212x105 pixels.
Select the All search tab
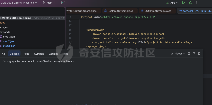3,54
